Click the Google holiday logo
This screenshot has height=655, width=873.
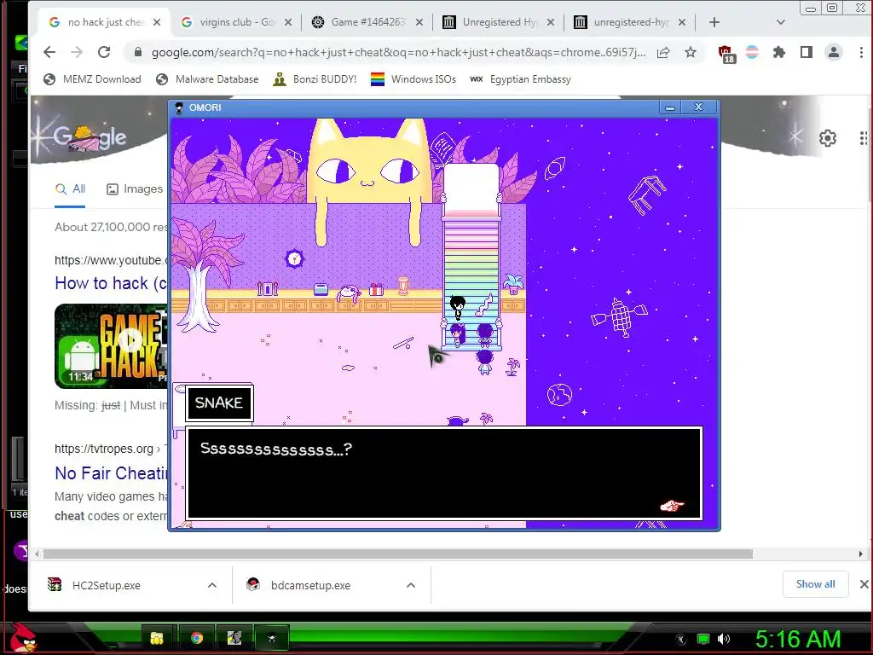click(x=89, y=136)
